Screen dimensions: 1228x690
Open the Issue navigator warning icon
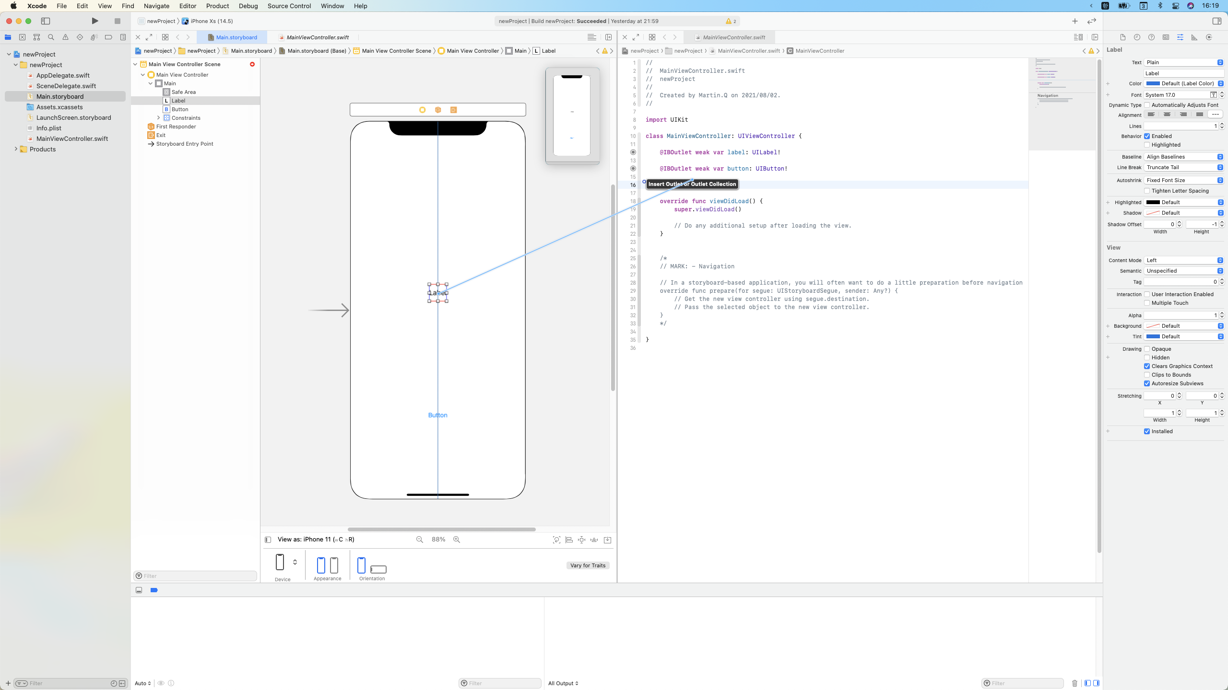point(65,37)
